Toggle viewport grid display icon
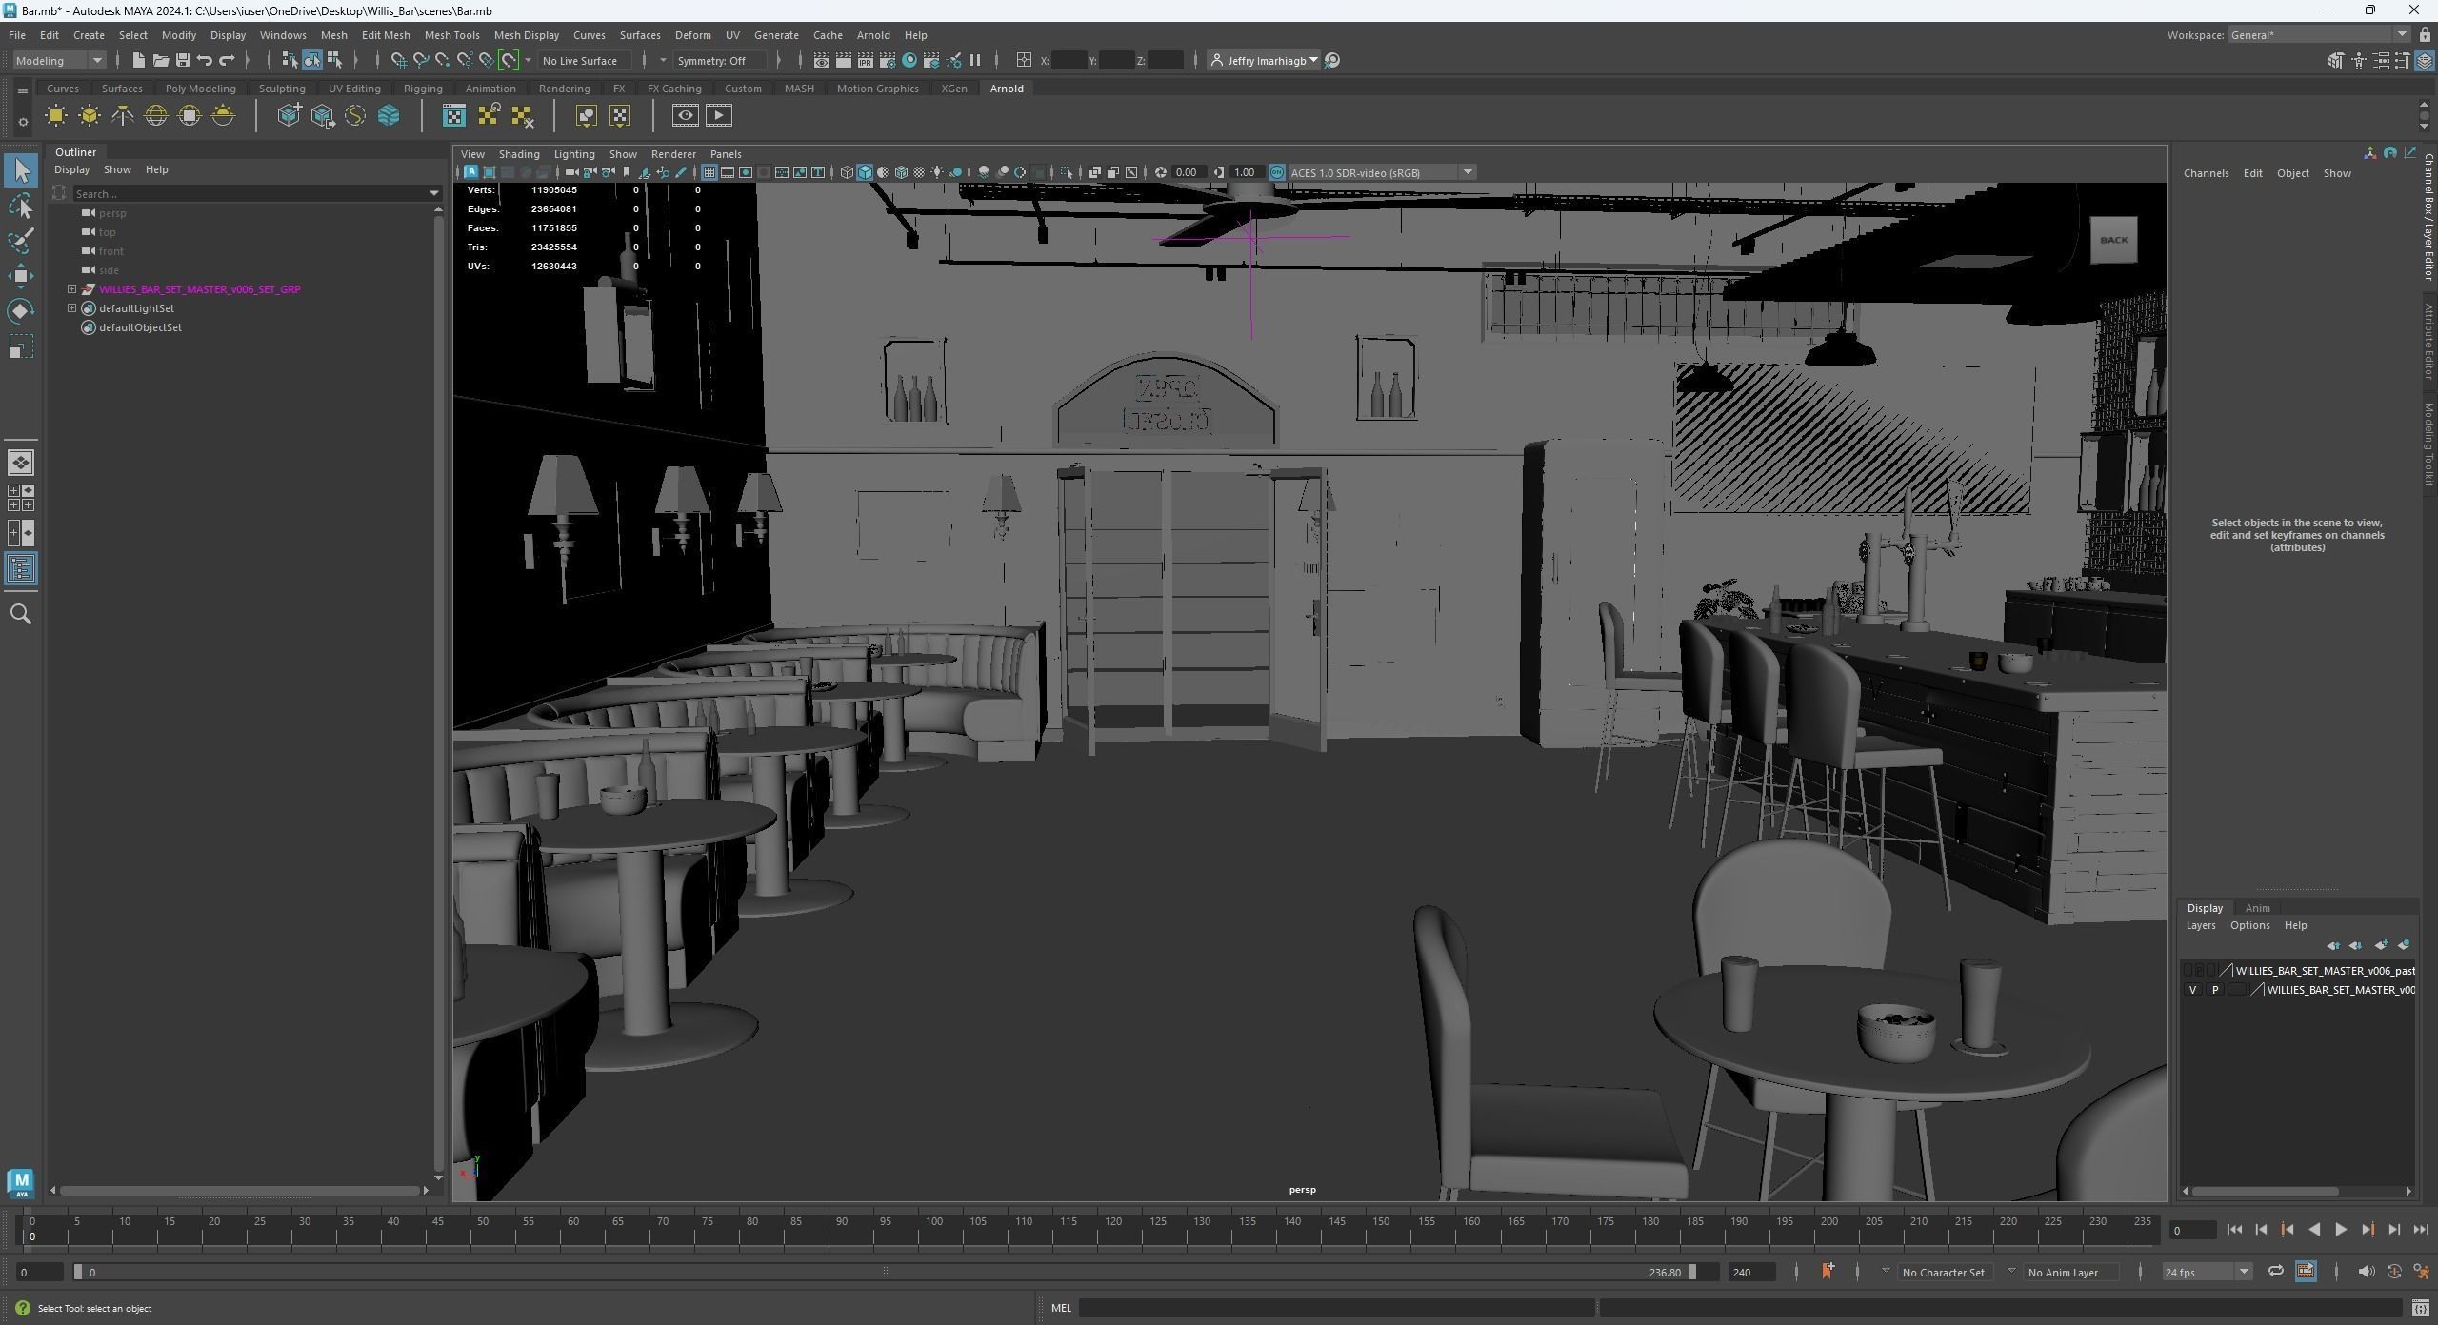Viewport: 2438px width, 1325px height. click(x=709, y=172)
